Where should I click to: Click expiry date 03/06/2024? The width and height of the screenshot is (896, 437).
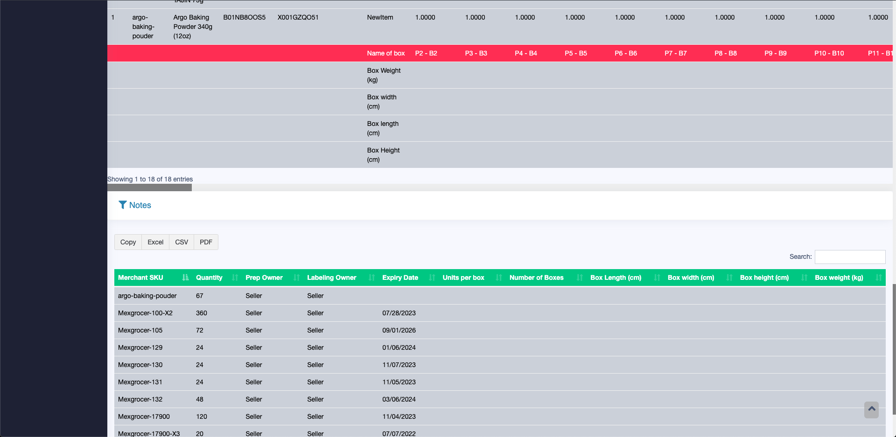399,399
